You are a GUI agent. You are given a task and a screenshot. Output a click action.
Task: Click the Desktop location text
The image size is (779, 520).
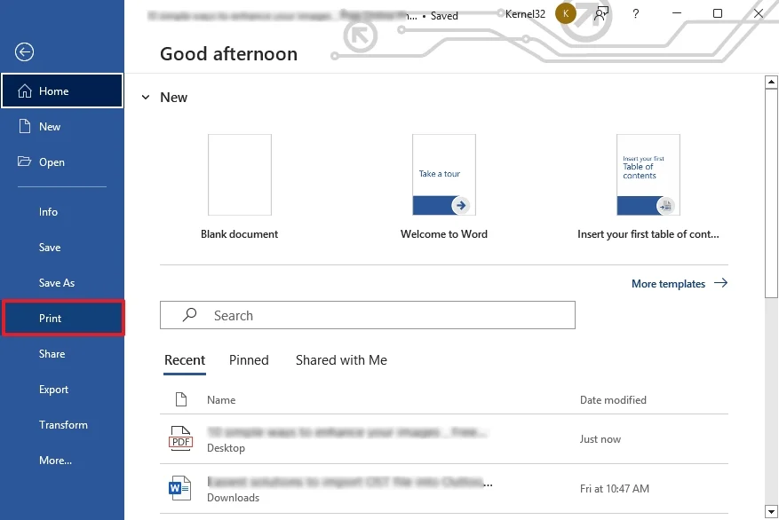point(226,448)
